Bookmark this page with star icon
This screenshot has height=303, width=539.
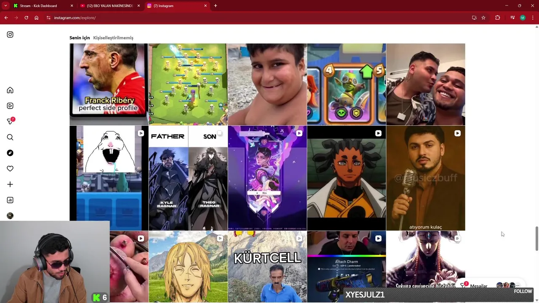click(x=483, y=18)
